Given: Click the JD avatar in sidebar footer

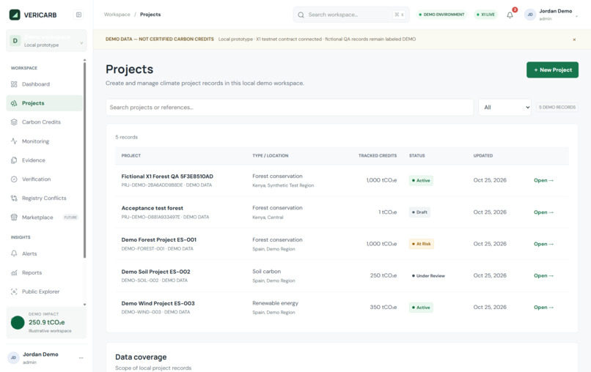Looking at the screenshot, I should (x=14, y=357).
